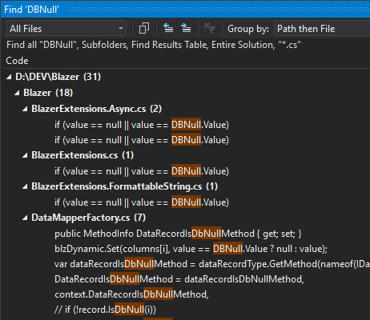
Task: Collapse the DataMapperFactory.cs (7) group
Action: coord(25,218)
